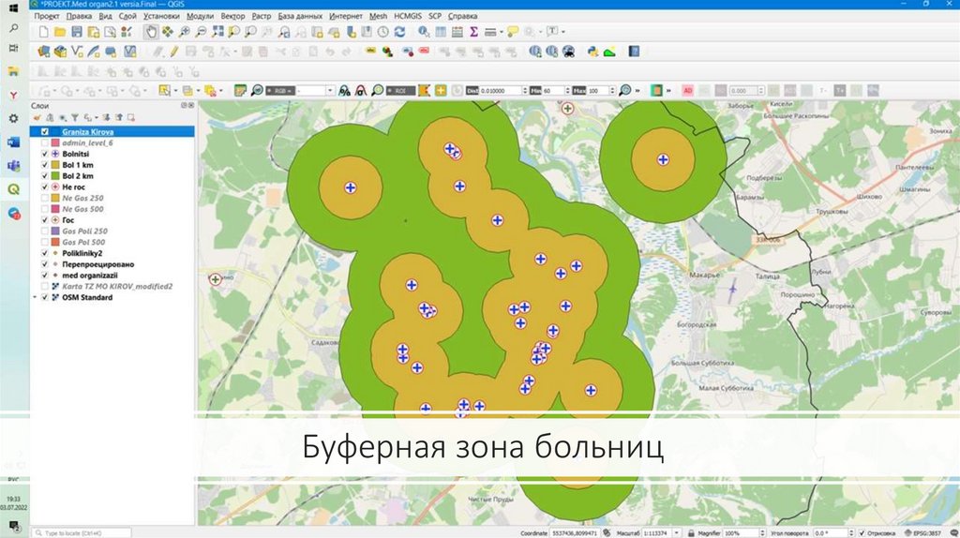The height and width of the screenshot is (538, 960).
Task: Adjust the Min value stepper
Action: point(567,91)
